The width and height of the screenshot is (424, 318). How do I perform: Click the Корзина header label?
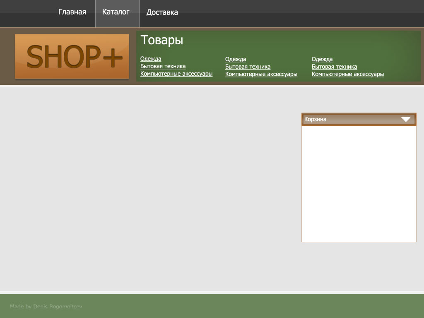tap(316, 119)
